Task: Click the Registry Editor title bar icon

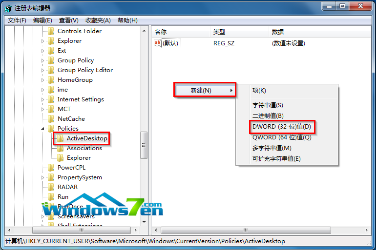Action: tap(8, 8)
